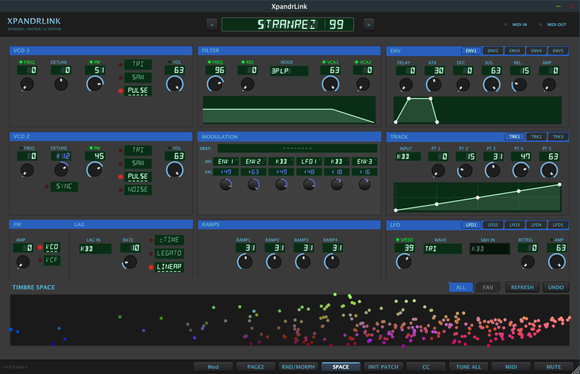
Task: Switch to the ENV2 tab
Action: tap(492, 50)
